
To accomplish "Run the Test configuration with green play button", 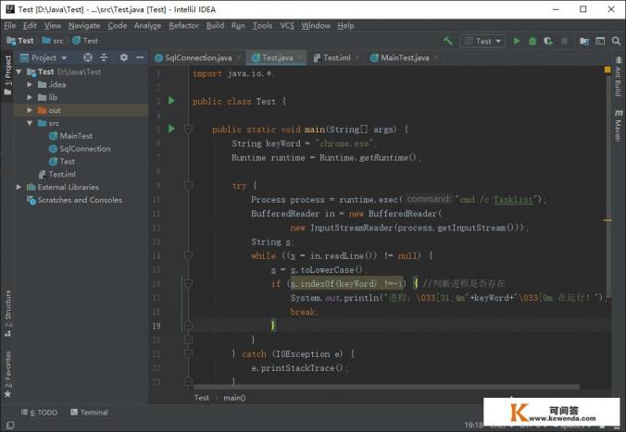I will (x=517, y=41).
